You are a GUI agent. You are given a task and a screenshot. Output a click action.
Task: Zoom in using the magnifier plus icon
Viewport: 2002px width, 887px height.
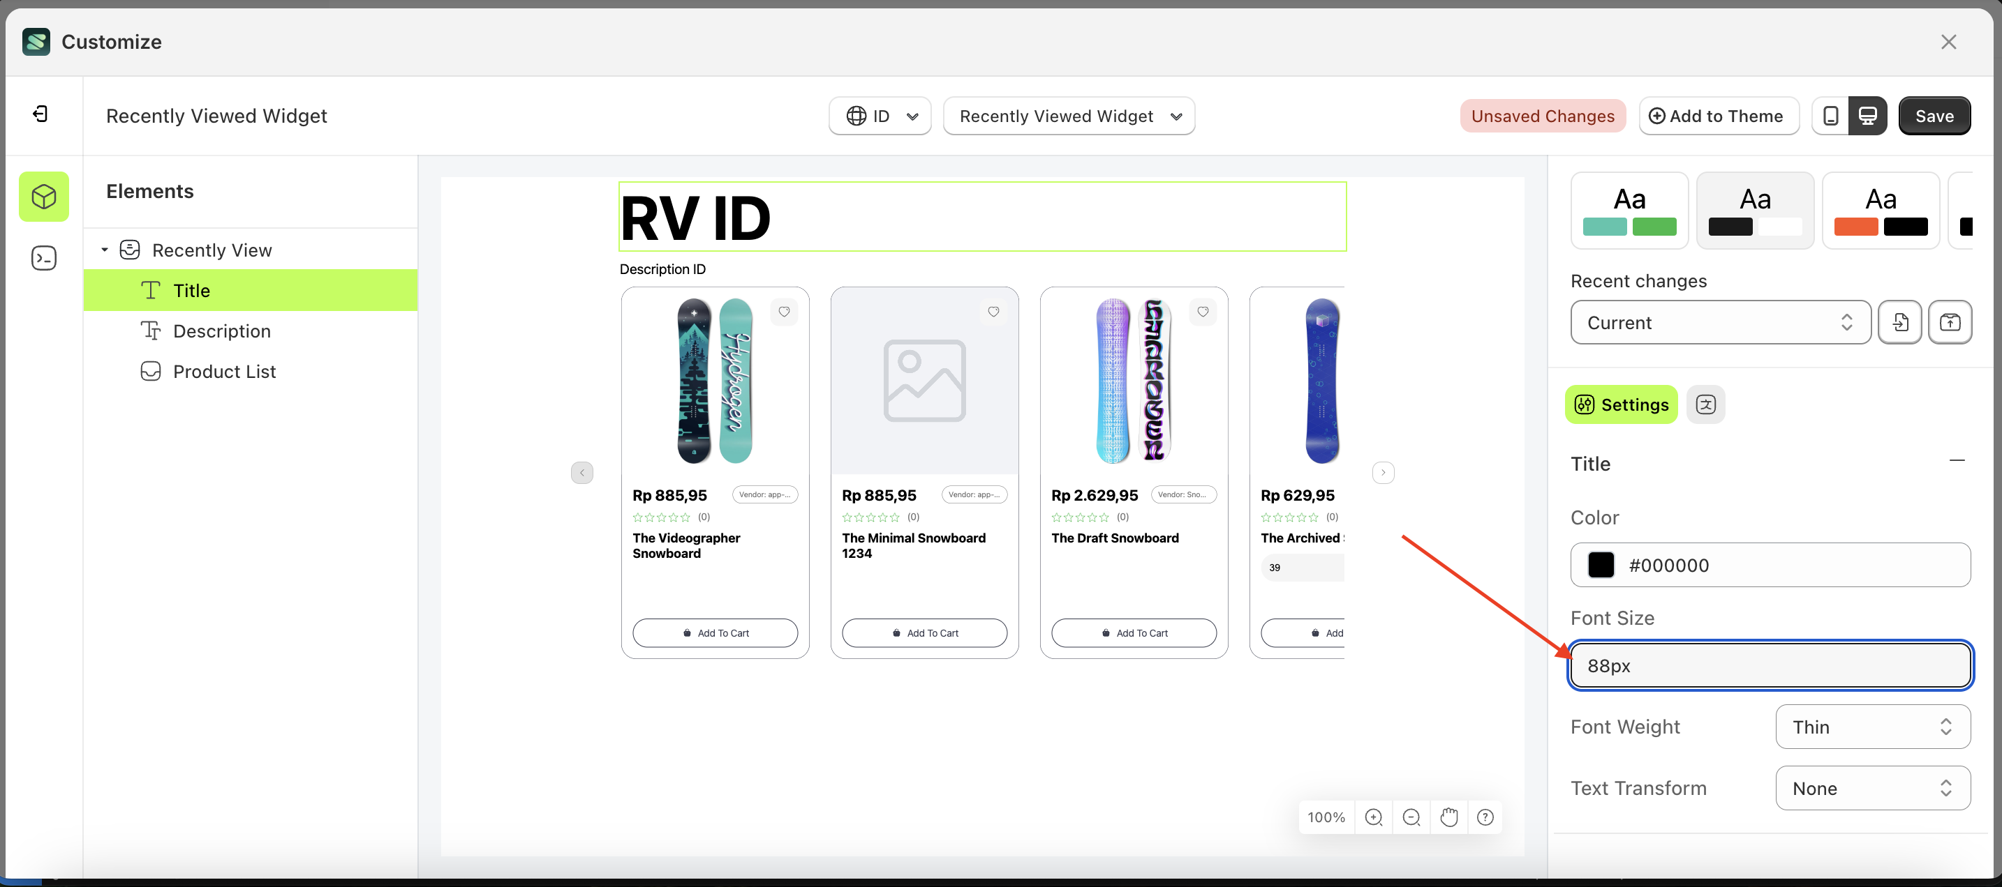click(1374, 817)
